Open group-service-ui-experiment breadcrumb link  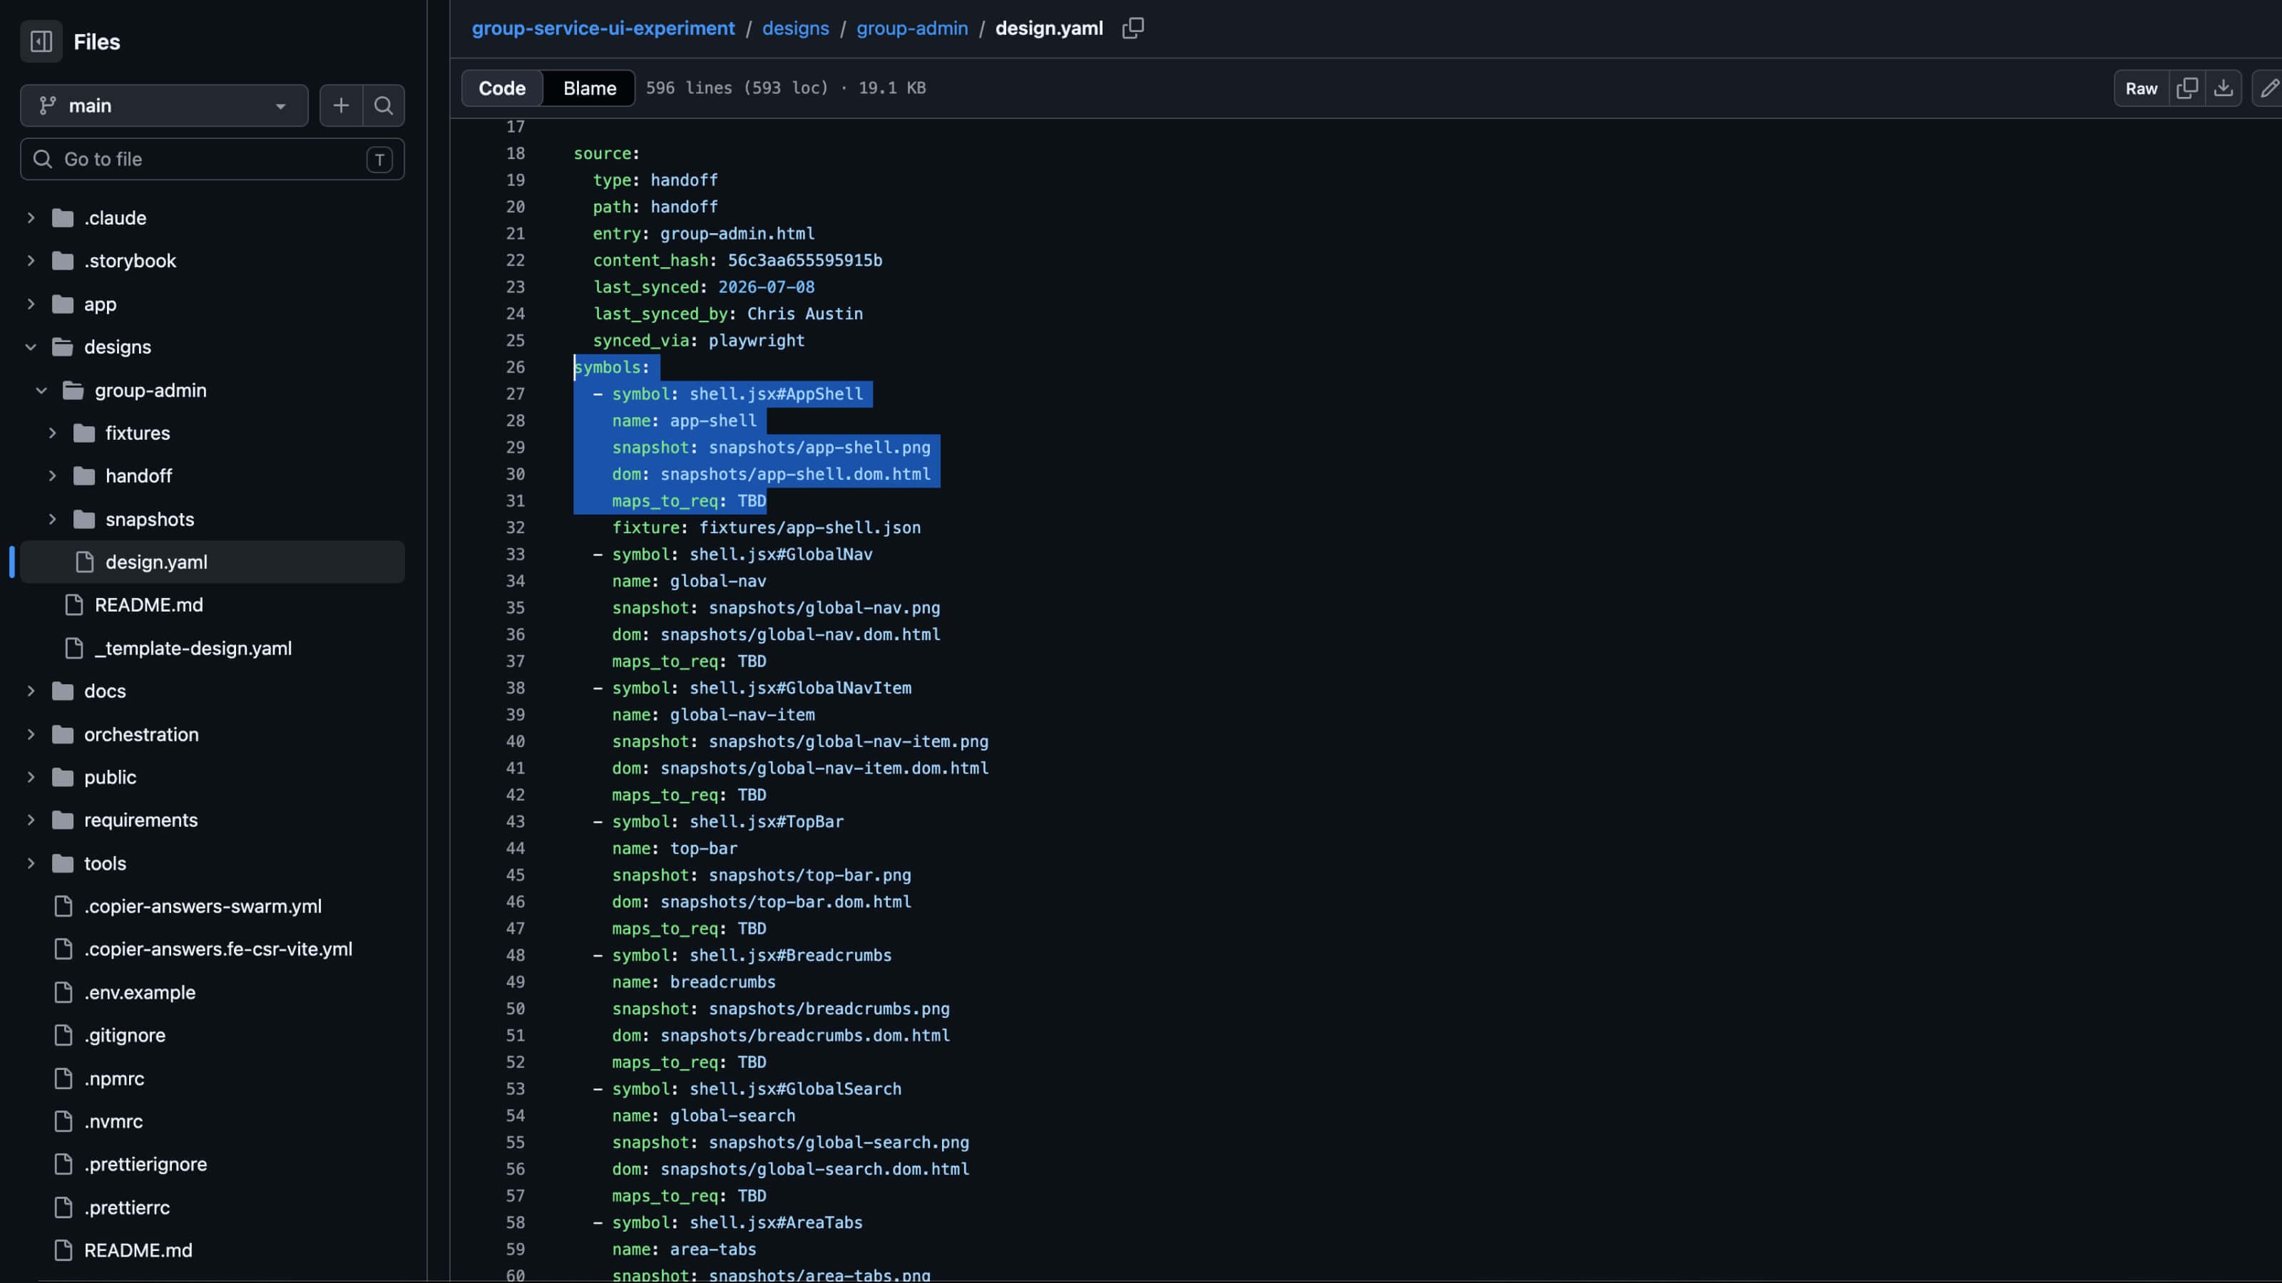point(603,29)
